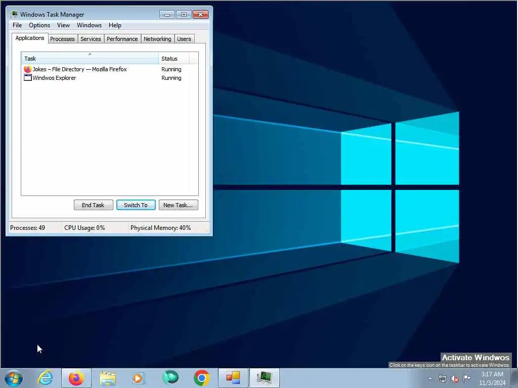Viewport: 518px width, 388px height.
Task: Click the End Task button
Action: coord(93,205)
